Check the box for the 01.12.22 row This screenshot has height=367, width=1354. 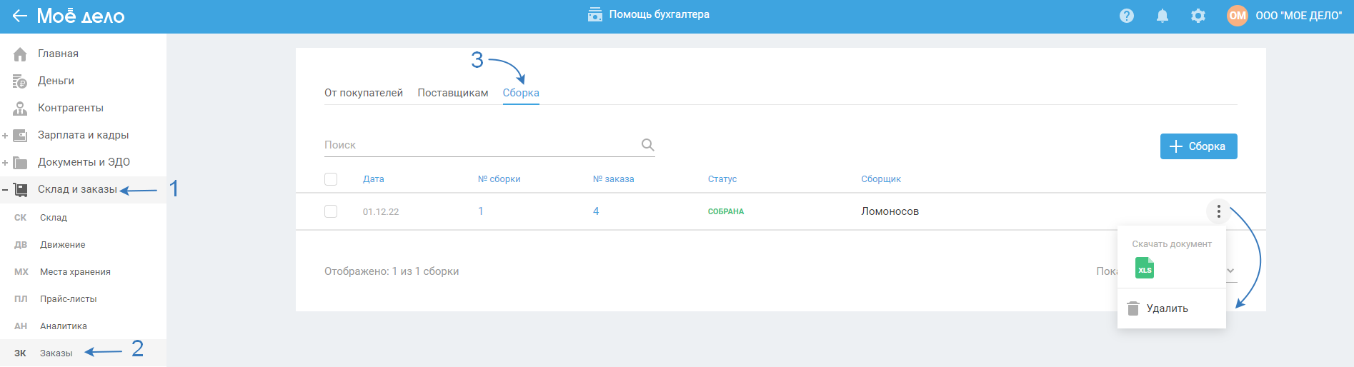coord(331,211)
